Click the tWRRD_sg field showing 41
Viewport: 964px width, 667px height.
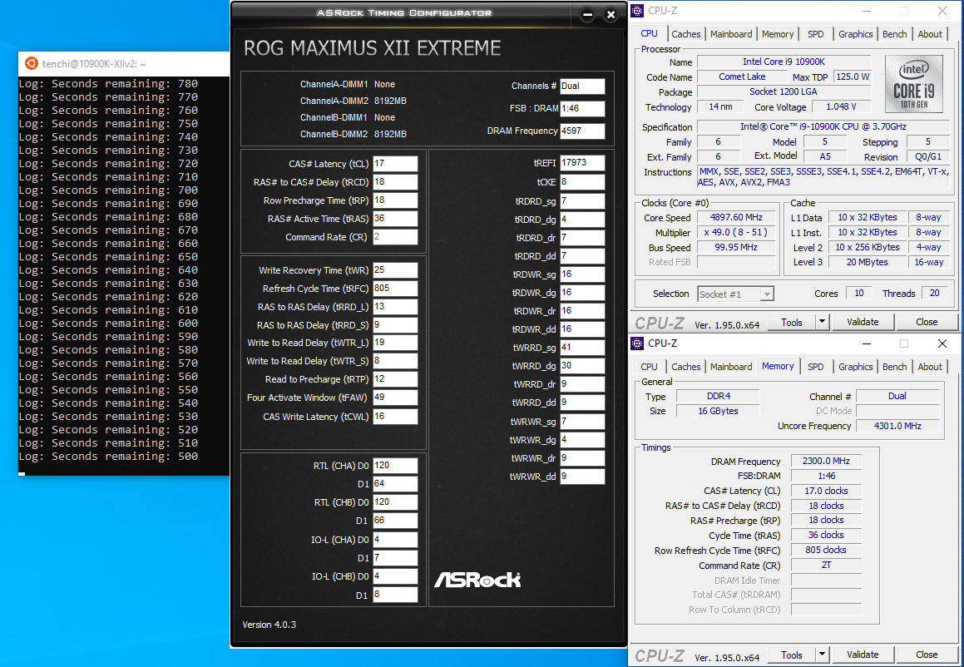pos(582,348)
